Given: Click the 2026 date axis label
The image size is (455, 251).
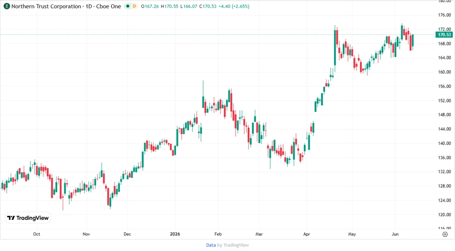Looking at the screenshot, I should 175,234.
